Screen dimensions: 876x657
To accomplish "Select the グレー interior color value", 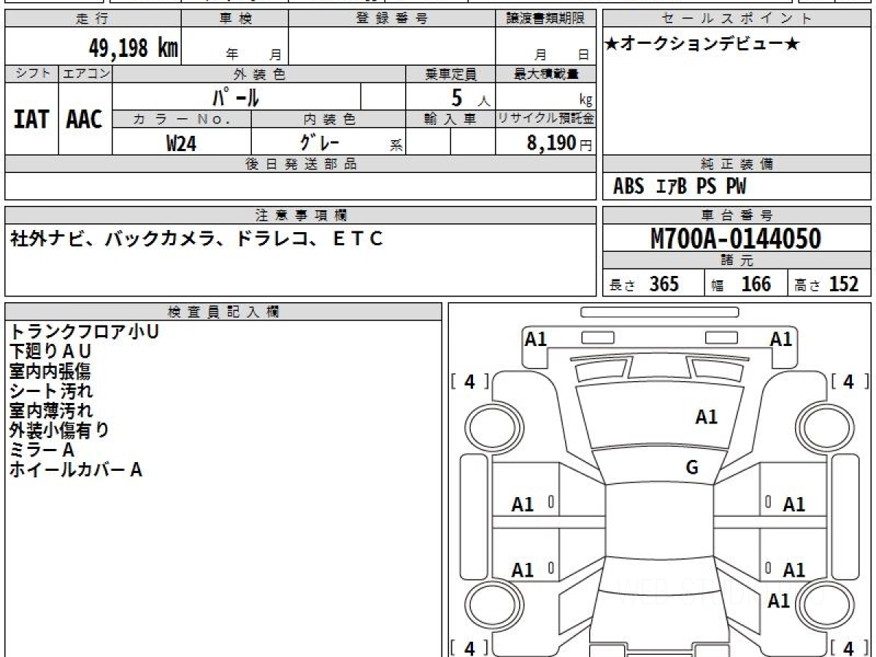I will coord(320,142).
